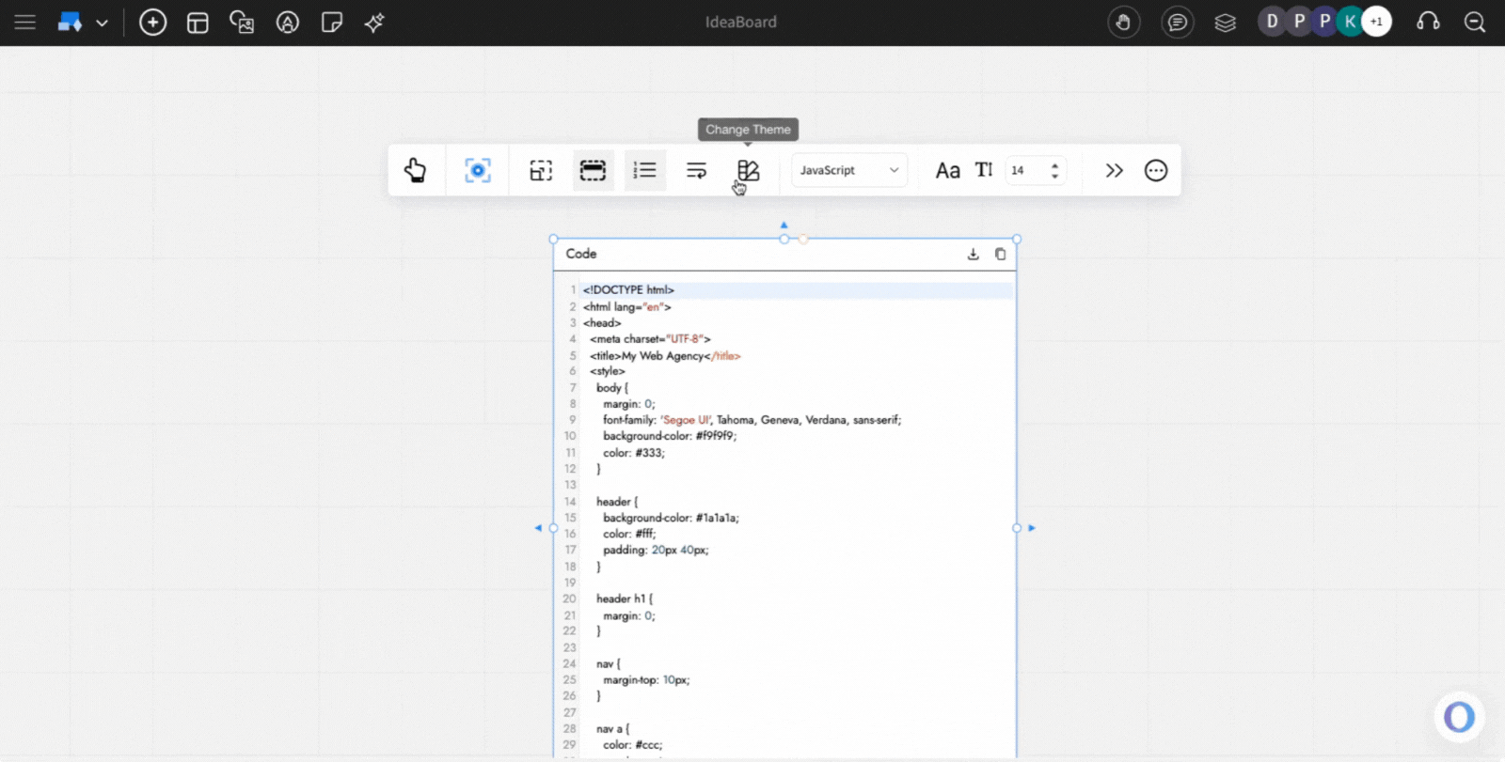The width and height of the screenshot is (1505, 762).
Task: Open the layers stack icon
Action: (1225, 23)
